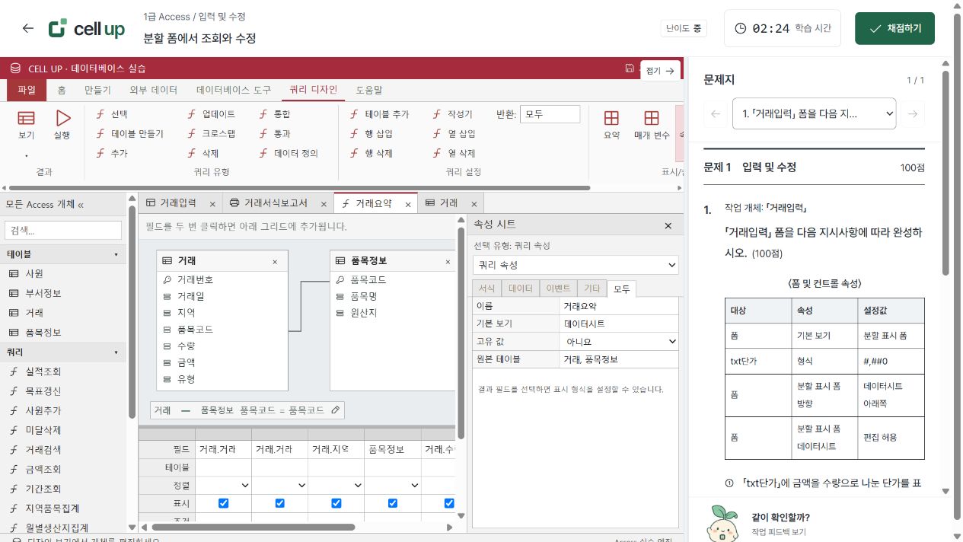
Task: Remove the 품목정보 table box from the diagram
Action: [x=448, y=261]
